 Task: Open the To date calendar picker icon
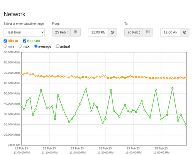point(148,32)
